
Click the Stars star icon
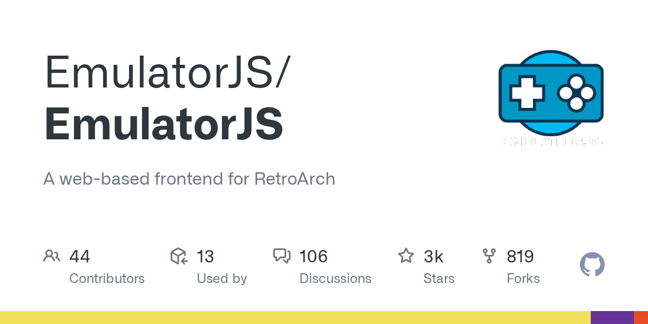(406, 256)
